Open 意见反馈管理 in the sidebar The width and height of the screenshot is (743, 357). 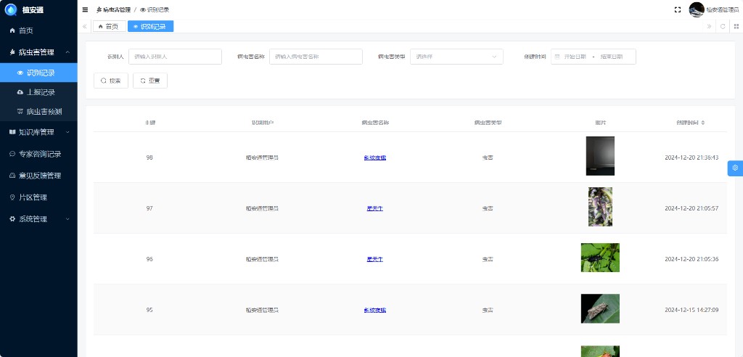[x=38, y=176]
